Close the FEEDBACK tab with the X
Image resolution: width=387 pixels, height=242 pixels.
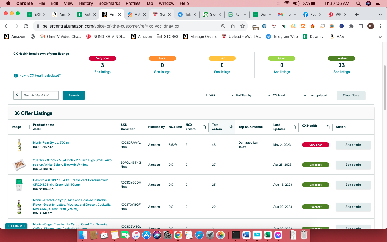(24, 226)
